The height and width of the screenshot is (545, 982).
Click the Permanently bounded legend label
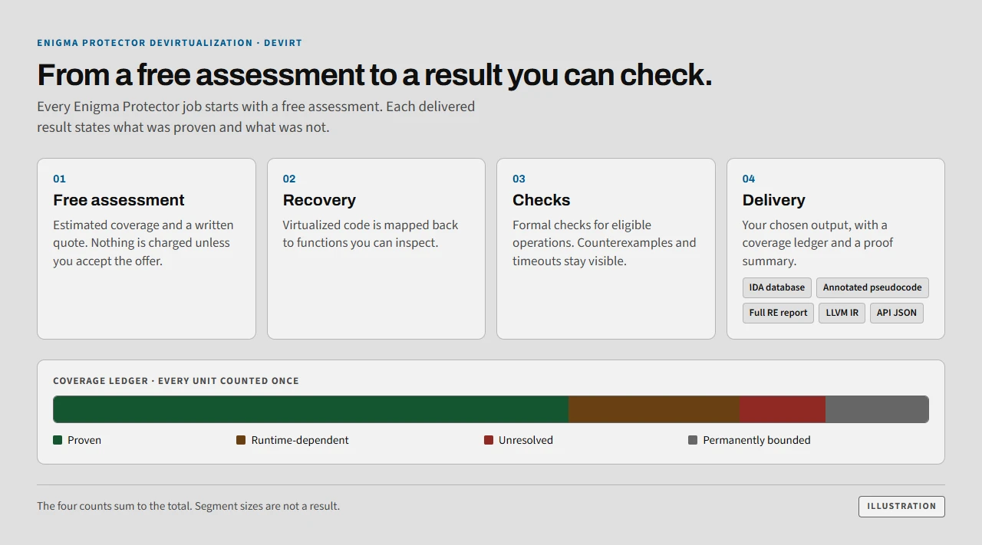(x=756, y=440)
